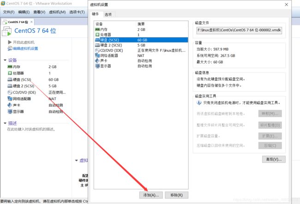Viewport: 300px width, 204px height.
Task: Click the 编辑虚拟机设置 link
Action: point(25,48)
